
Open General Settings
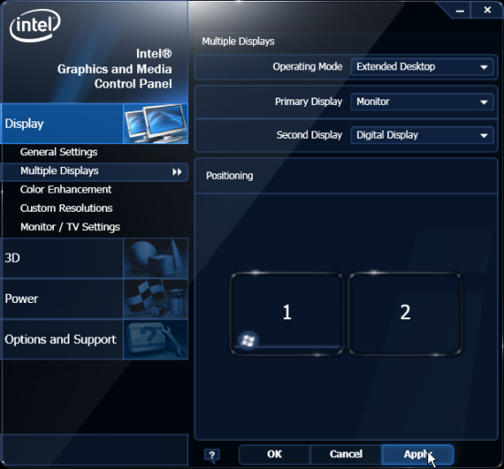coord(58,152)
